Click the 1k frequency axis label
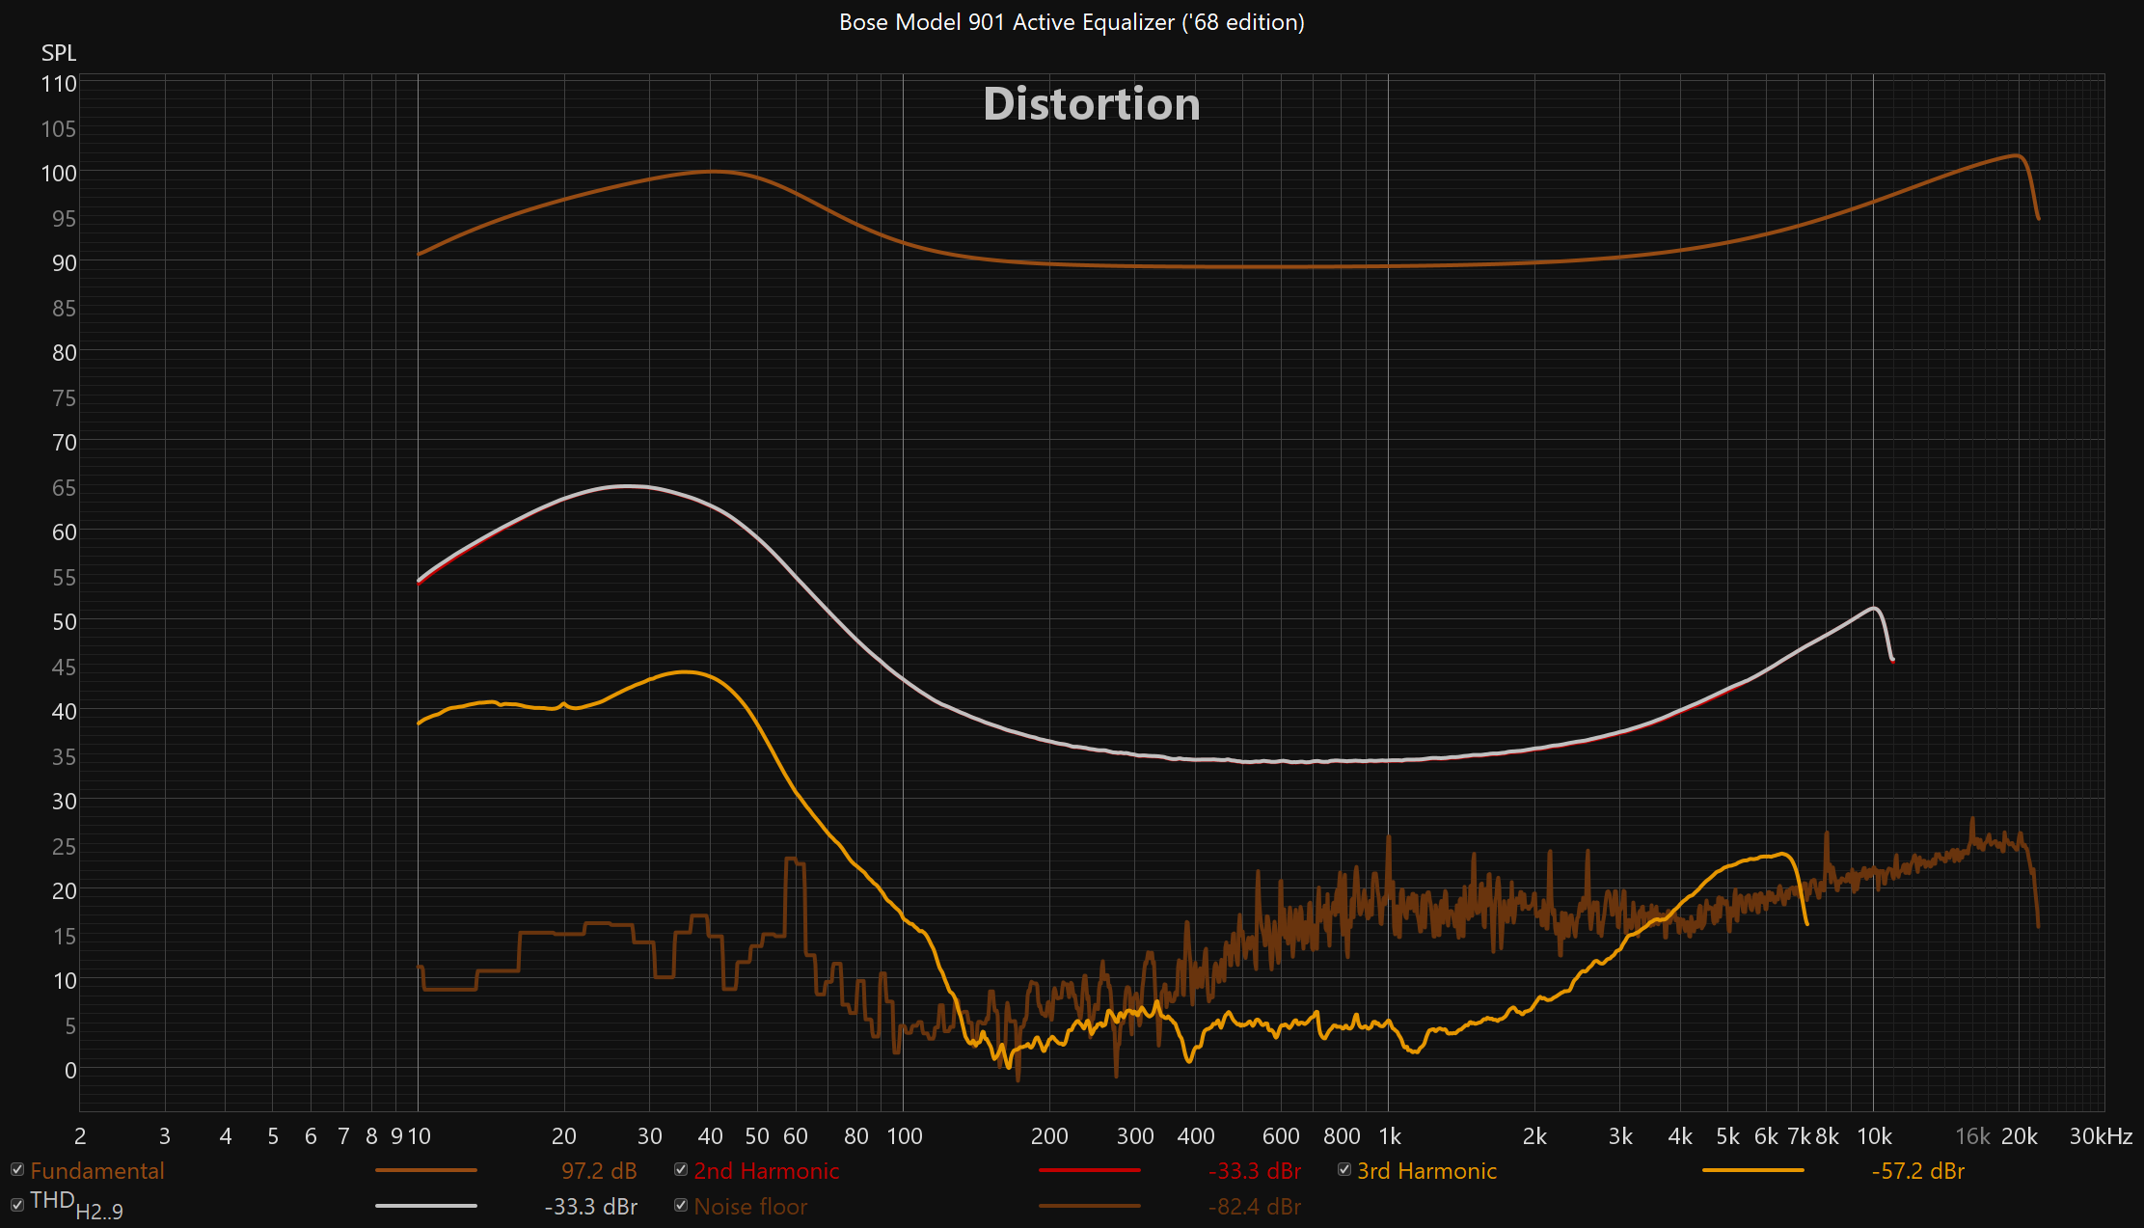The image size is (2144, 1228). tap(1389, 1136)
